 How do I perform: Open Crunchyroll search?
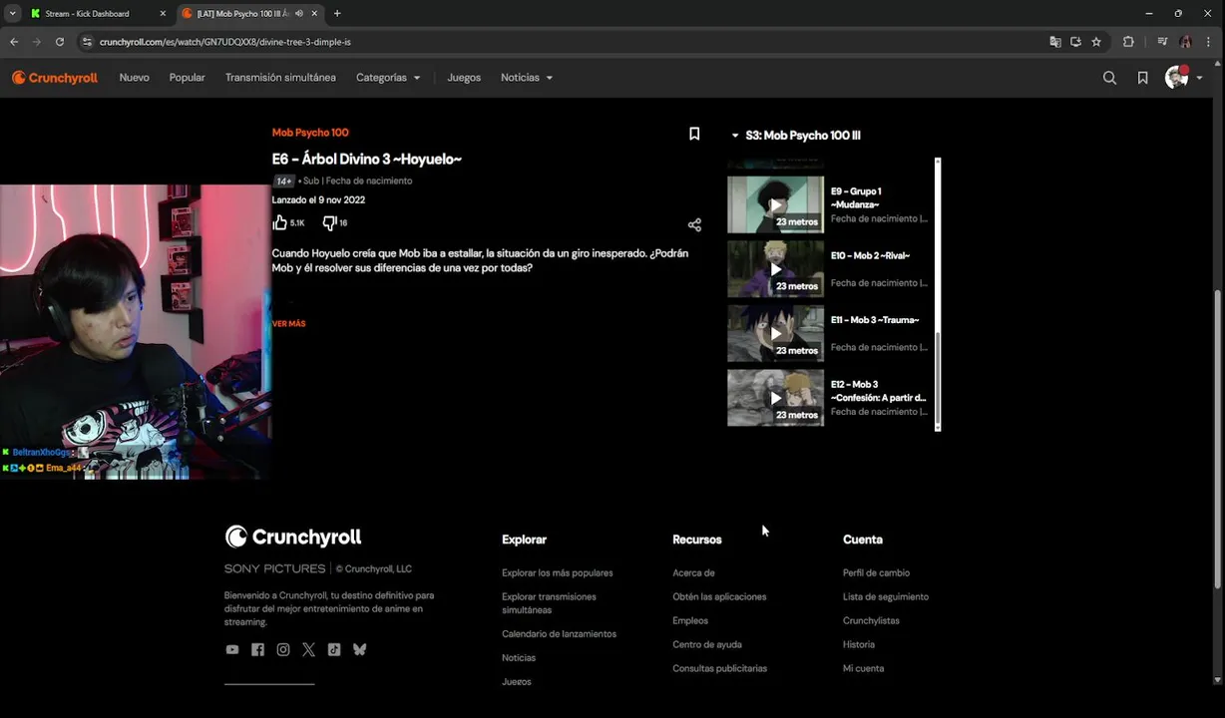click(x=1109, y=78)
